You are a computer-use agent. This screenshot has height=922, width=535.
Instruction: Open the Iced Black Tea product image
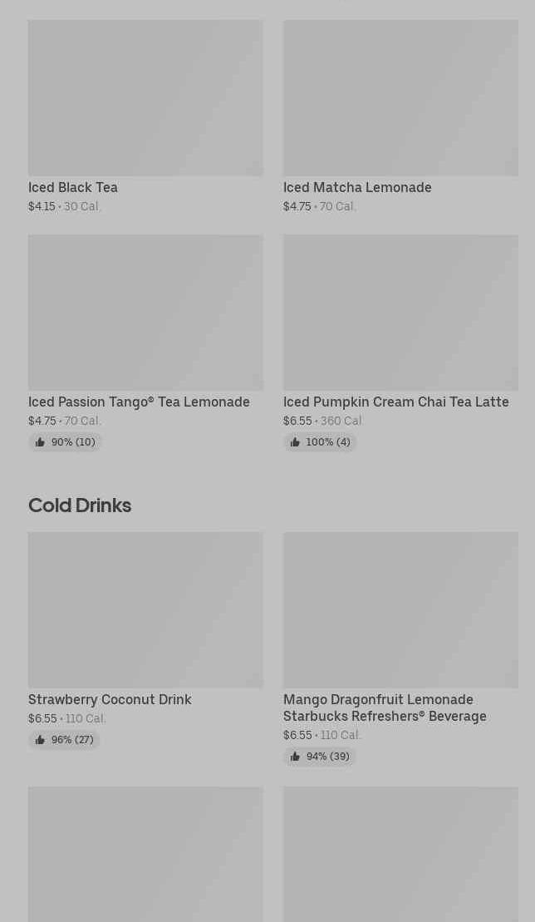pyautogui.click(x=145, y=98)
